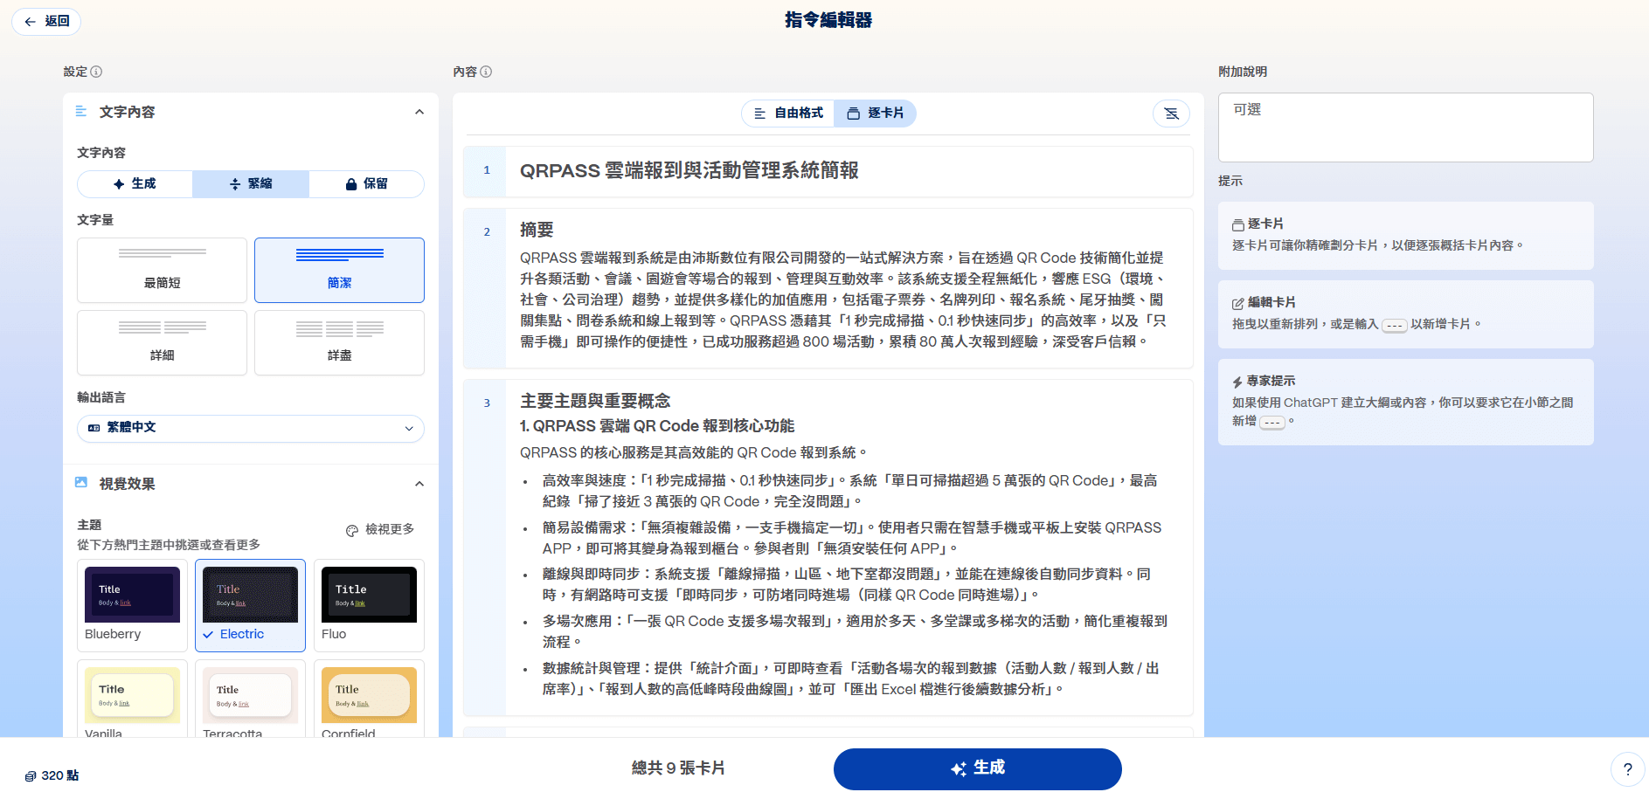Click the info icon next to 設定
The height and width of the screenshot is (799, 1649).
pos(96,72)
